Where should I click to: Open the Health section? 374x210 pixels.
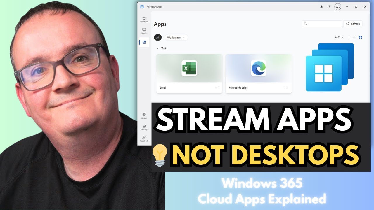click(x=144, y=116)
